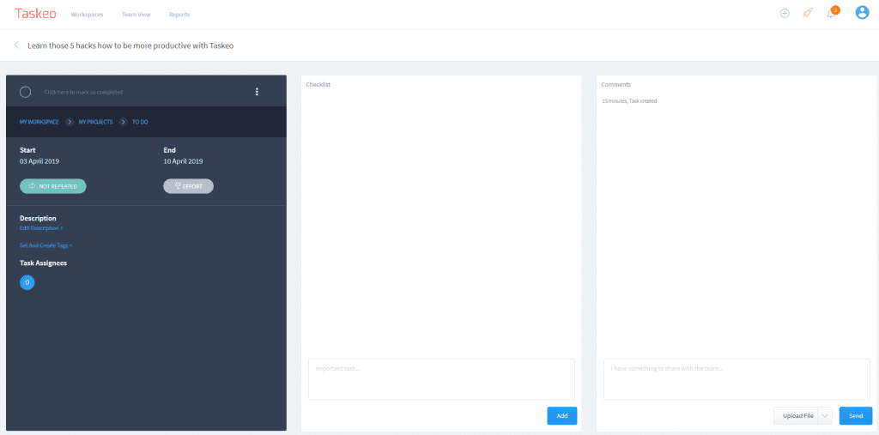The height and width of the screenshot is (435, 879).
Task: Toggle the Not Repeated pill
Action: [53, 186]
